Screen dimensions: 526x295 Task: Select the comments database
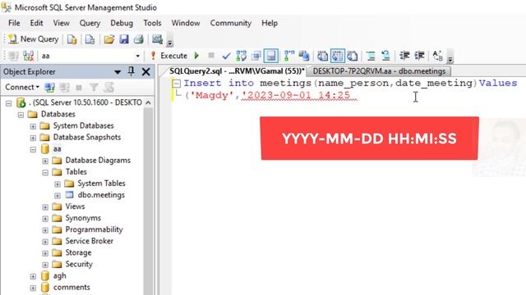point(72,287)
